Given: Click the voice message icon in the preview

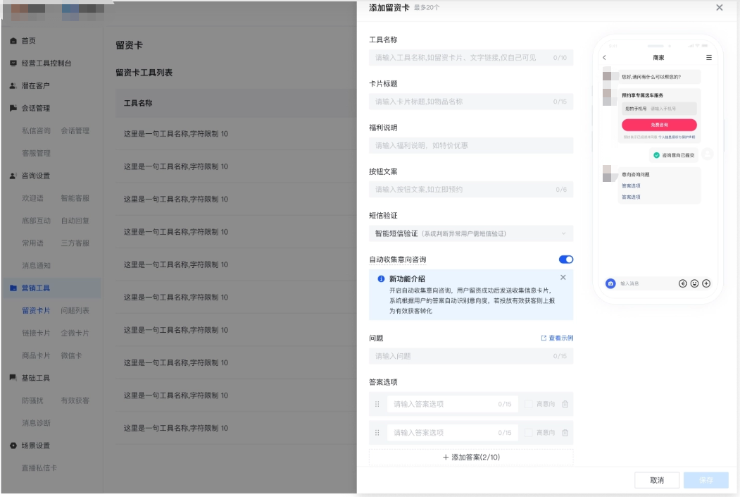Looking at the screenshot, I should (x=682, y=283).
